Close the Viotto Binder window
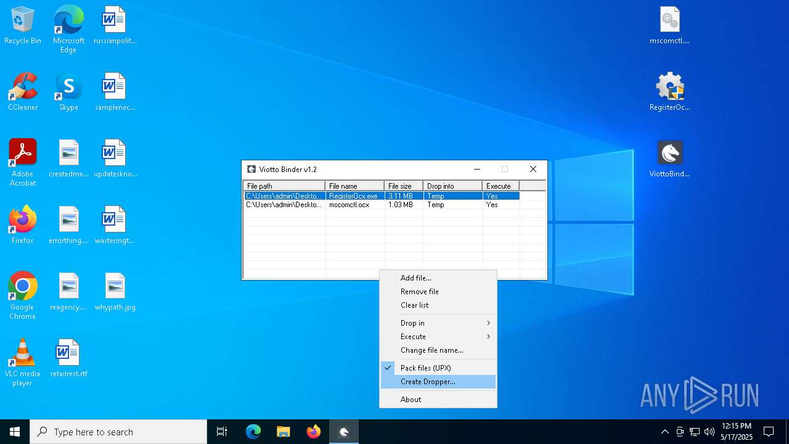 [533, 170]
